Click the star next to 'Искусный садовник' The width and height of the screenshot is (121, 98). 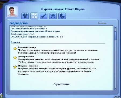tap(15, 67)
